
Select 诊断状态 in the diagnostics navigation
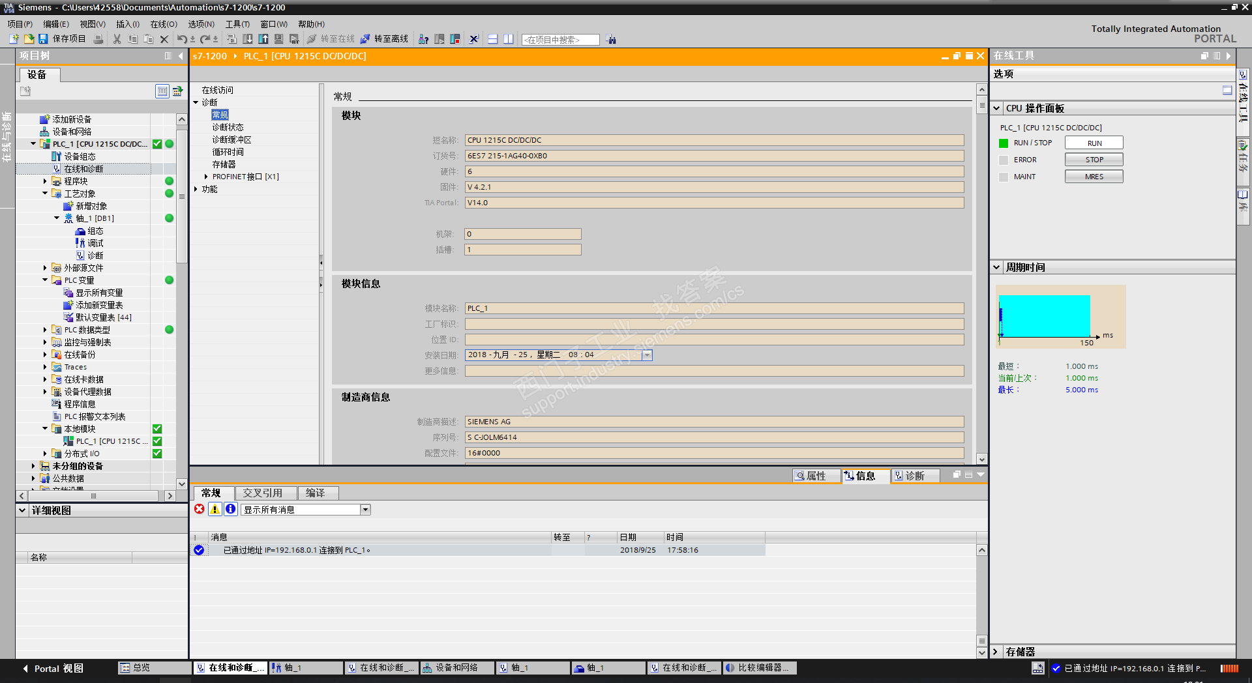228,127
